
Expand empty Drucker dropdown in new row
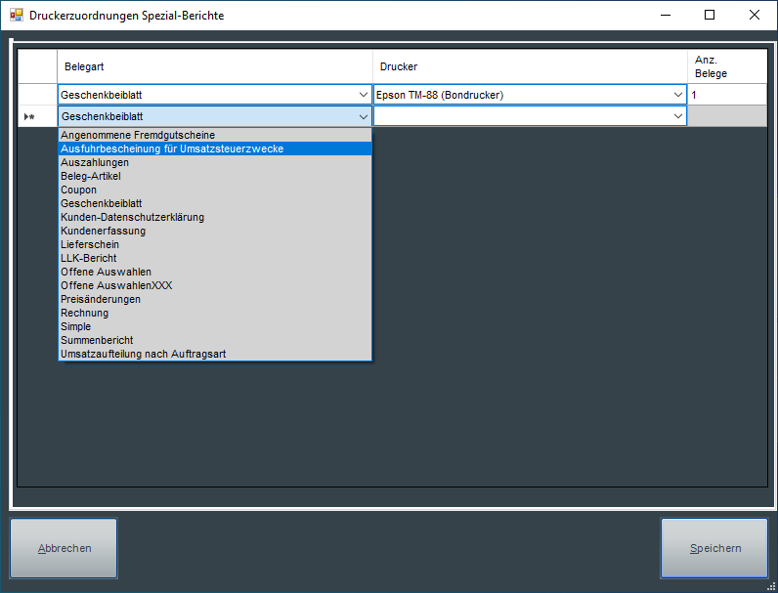tap(678, 116)
